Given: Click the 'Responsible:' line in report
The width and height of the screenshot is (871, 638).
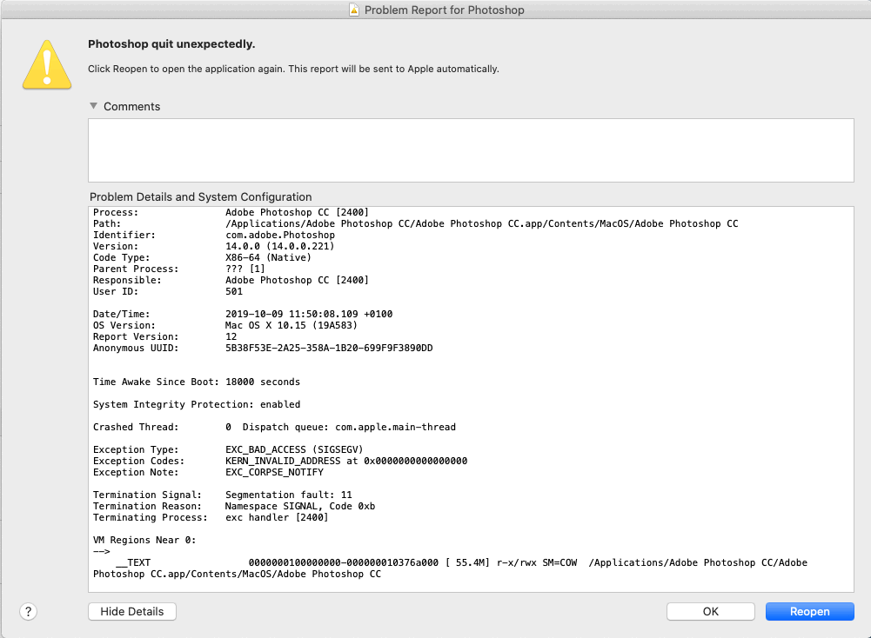Looking at the screenshot, I should click(x=231, y=280).
